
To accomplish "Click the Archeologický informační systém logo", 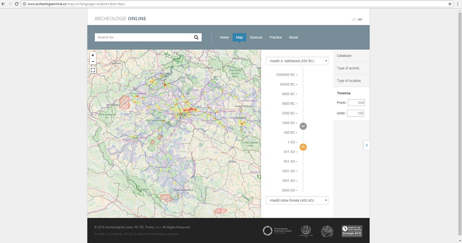I will (x=277, y=231).
